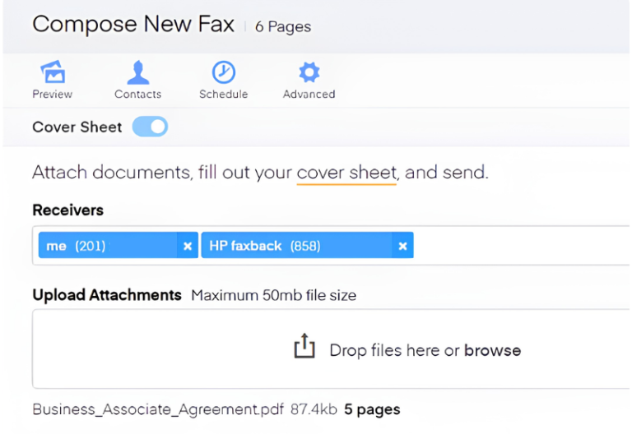The height and width of the screenshot is (434, 632).
Task: Click the 'Maximum 50mb file size' note
Action: coord(274,295)
